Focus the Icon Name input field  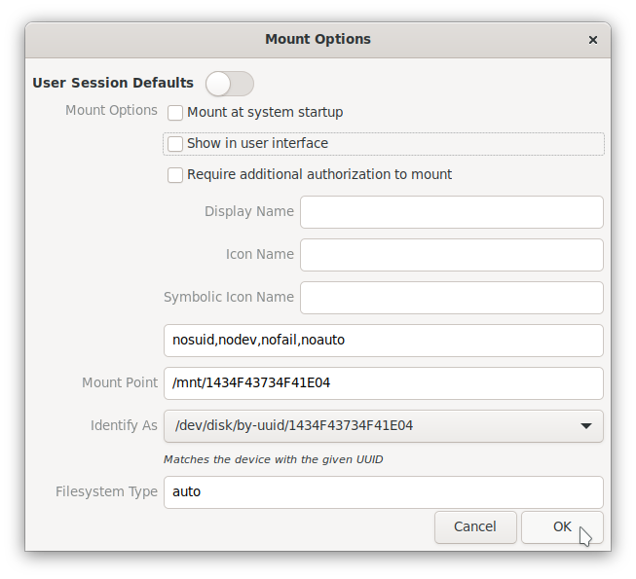pos(452,255)
